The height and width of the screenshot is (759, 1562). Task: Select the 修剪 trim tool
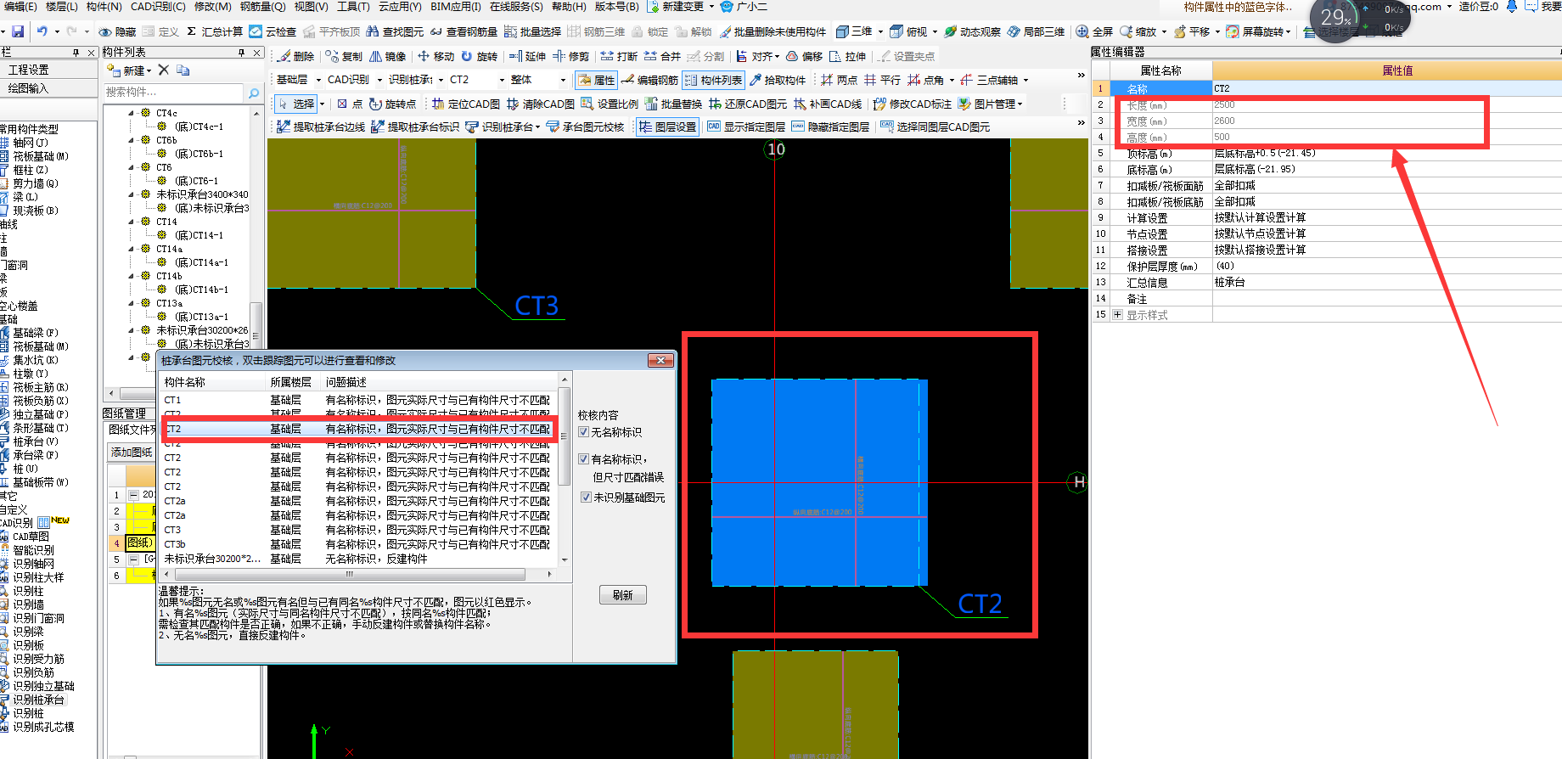tap(570, 56)
